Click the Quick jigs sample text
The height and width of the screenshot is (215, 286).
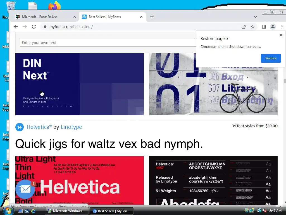tap(109, 144)
